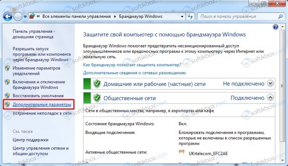Viewport: 288px width, 166px height.
Task: Click the 'Вкл.' firewall state value
Action: pyautogui.click(x=183, y=124)
